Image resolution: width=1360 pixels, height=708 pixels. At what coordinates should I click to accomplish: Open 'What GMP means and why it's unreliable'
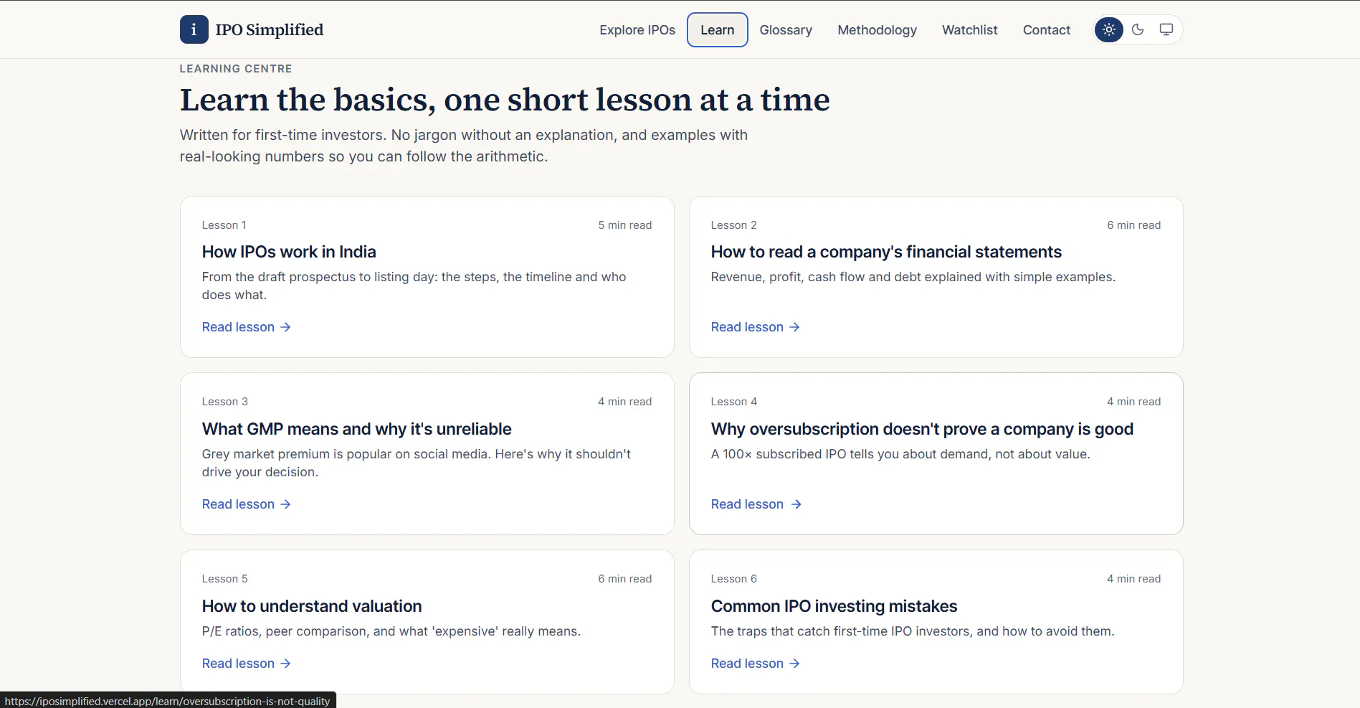(x=356, y=429)
